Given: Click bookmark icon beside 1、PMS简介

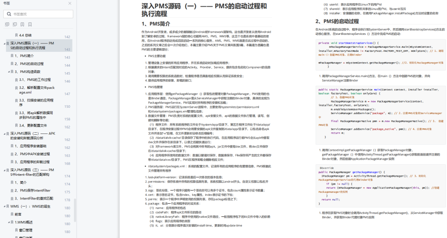Looking at the screenshot, I should (12, 56).
